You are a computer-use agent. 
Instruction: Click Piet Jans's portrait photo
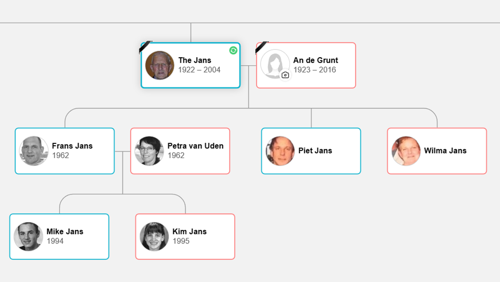[x=280, y=151]
